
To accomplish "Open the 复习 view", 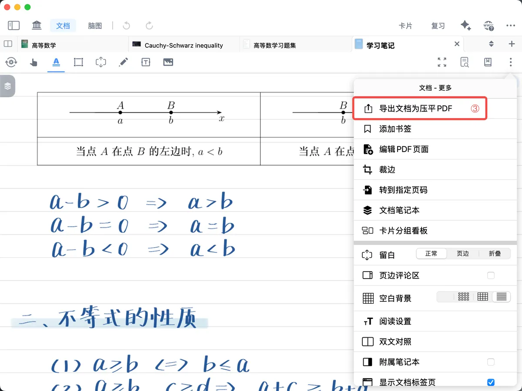I will point(438,26).
